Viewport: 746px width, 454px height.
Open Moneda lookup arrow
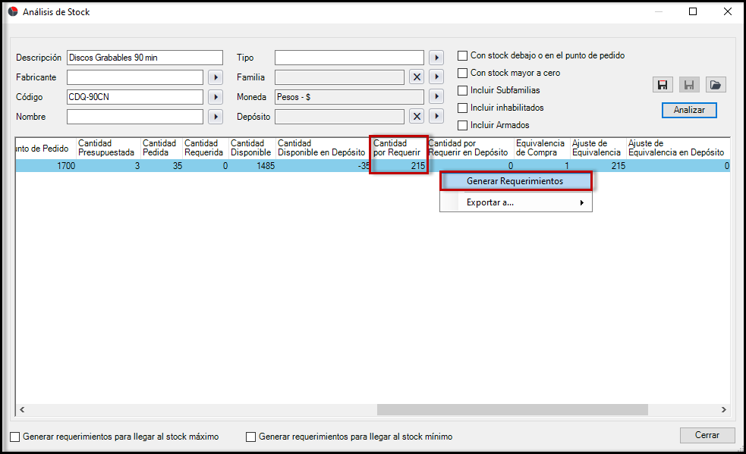(436, 97)
